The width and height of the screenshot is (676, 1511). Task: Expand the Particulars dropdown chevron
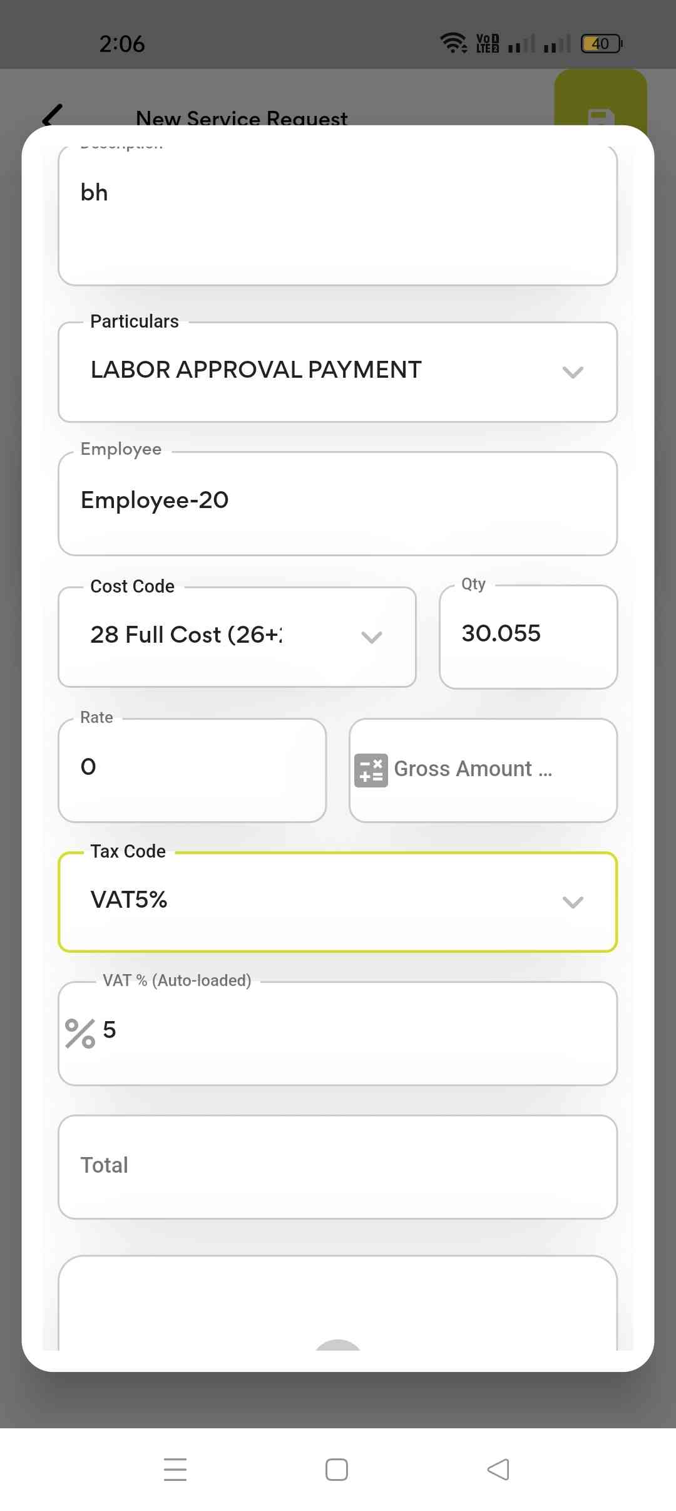(573, 372)
